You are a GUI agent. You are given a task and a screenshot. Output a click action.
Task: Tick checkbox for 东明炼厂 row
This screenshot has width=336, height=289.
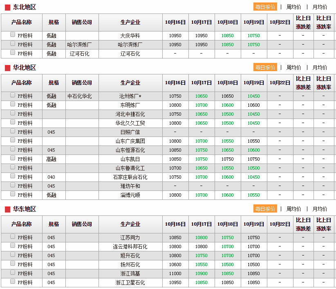[x=13, y=104]
